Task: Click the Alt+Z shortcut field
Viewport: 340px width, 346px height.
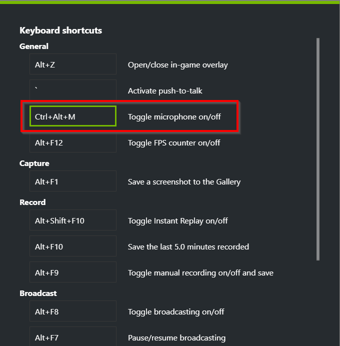Action: tap(73, 64)
